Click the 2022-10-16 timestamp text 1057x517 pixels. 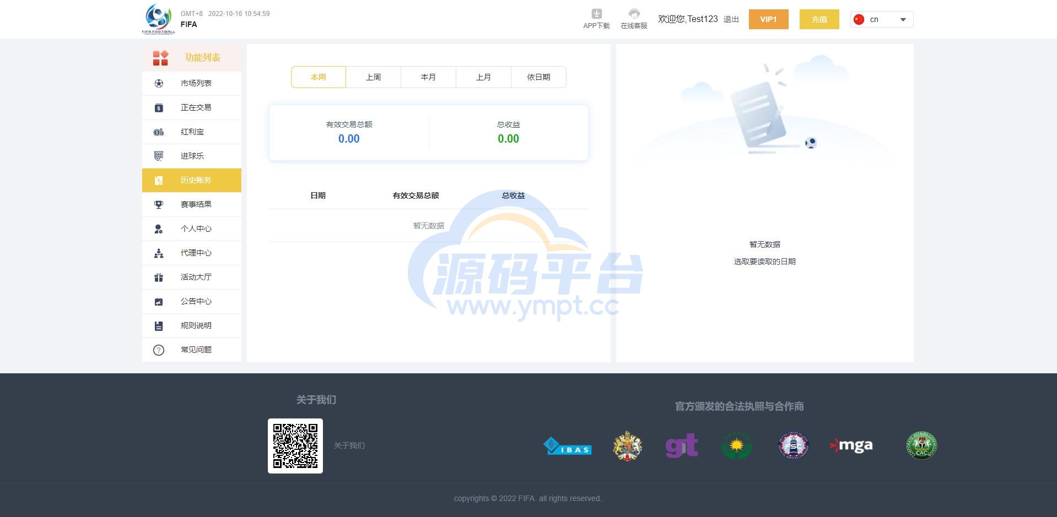pyautogui.click(x=239, y=14)
